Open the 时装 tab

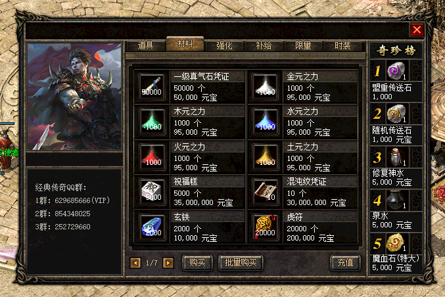point(343,46)
